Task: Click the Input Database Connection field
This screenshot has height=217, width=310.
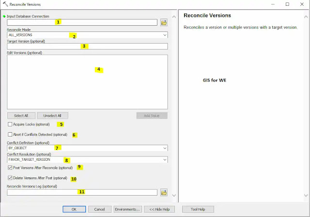Action: pos(82,22)
